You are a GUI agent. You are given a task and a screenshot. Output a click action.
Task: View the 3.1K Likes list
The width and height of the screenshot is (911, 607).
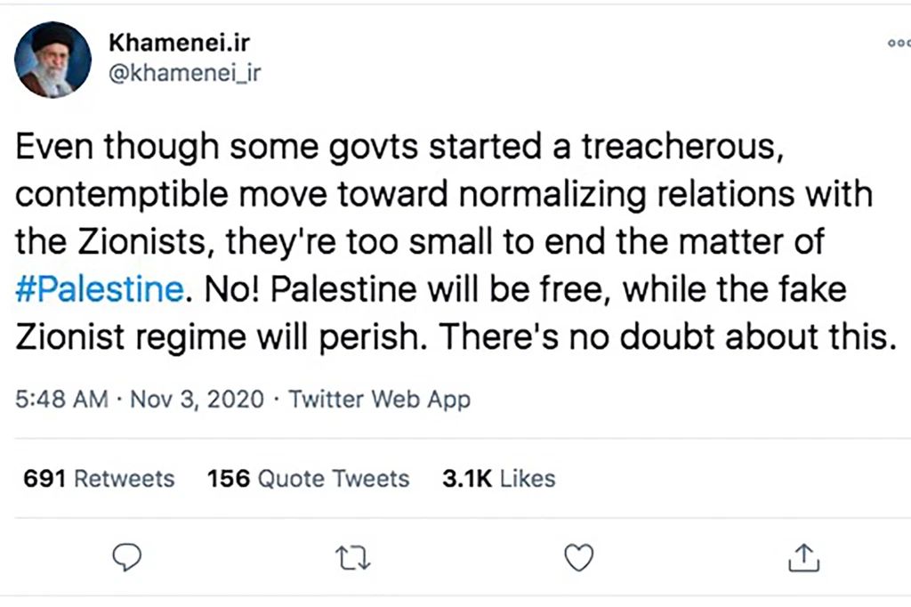tap(498, 479)
